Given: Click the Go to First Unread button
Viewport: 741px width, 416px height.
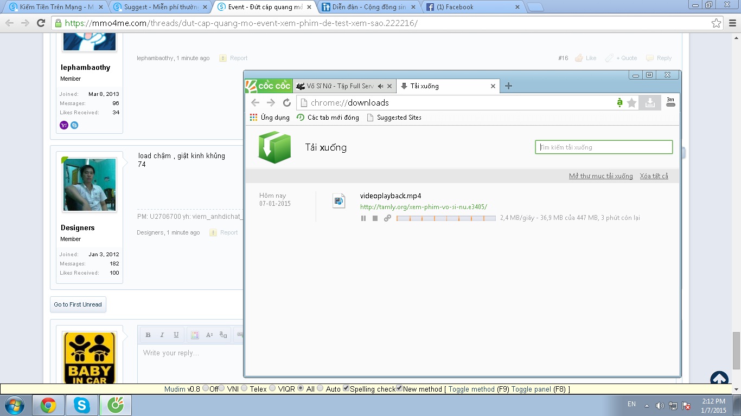Looking at the screenshot, I should tap(78, 304).
